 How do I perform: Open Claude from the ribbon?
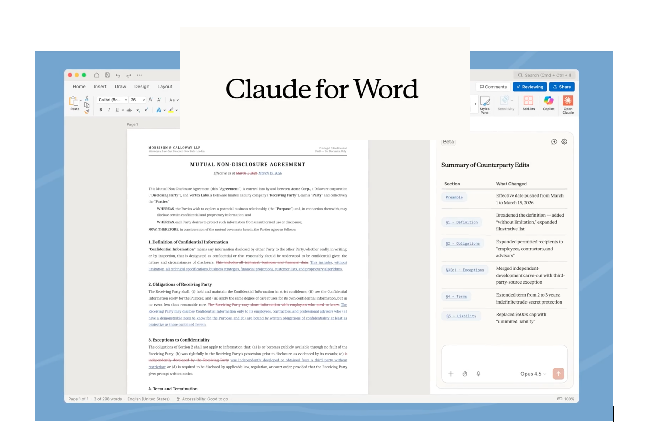[568, 104]
